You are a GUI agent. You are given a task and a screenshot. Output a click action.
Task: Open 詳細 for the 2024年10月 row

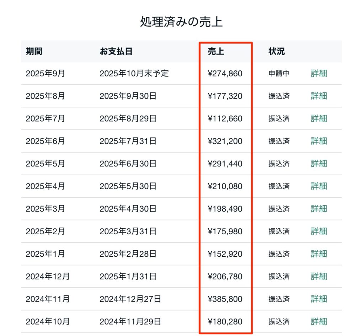[x=319, y=321]
